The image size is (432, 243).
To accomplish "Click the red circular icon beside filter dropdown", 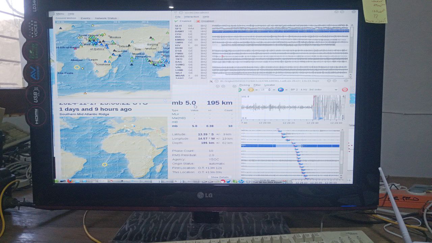I will (345, 90).
